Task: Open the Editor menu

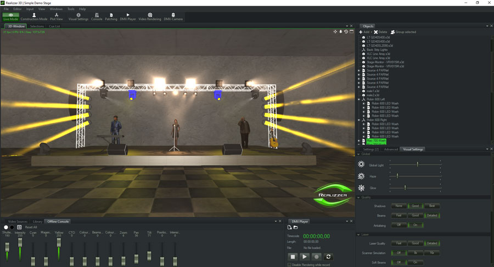Action: tap(18, 9)
